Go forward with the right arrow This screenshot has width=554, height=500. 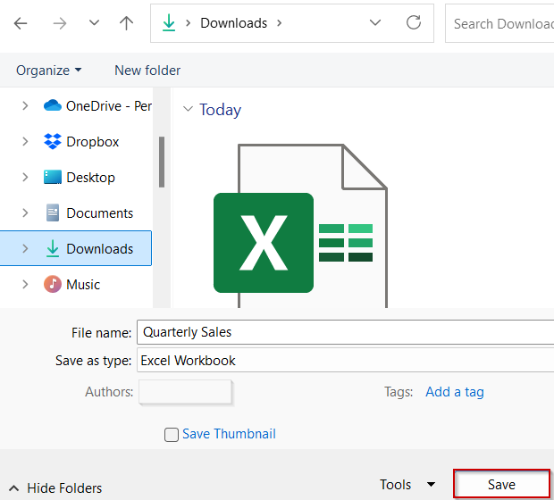[59, 23]
